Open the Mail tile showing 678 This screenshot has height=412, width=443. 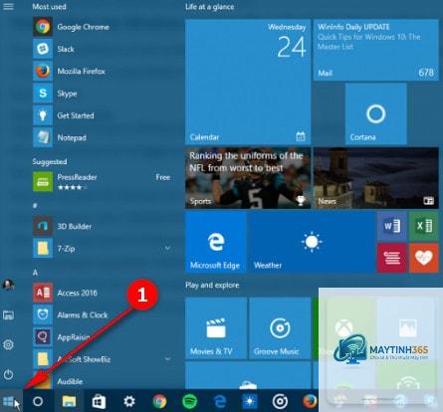[376, 50]
